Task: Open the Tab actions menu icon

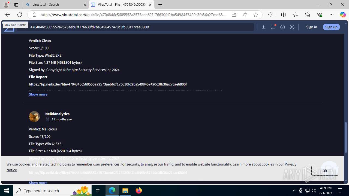Action: (16, 5)
